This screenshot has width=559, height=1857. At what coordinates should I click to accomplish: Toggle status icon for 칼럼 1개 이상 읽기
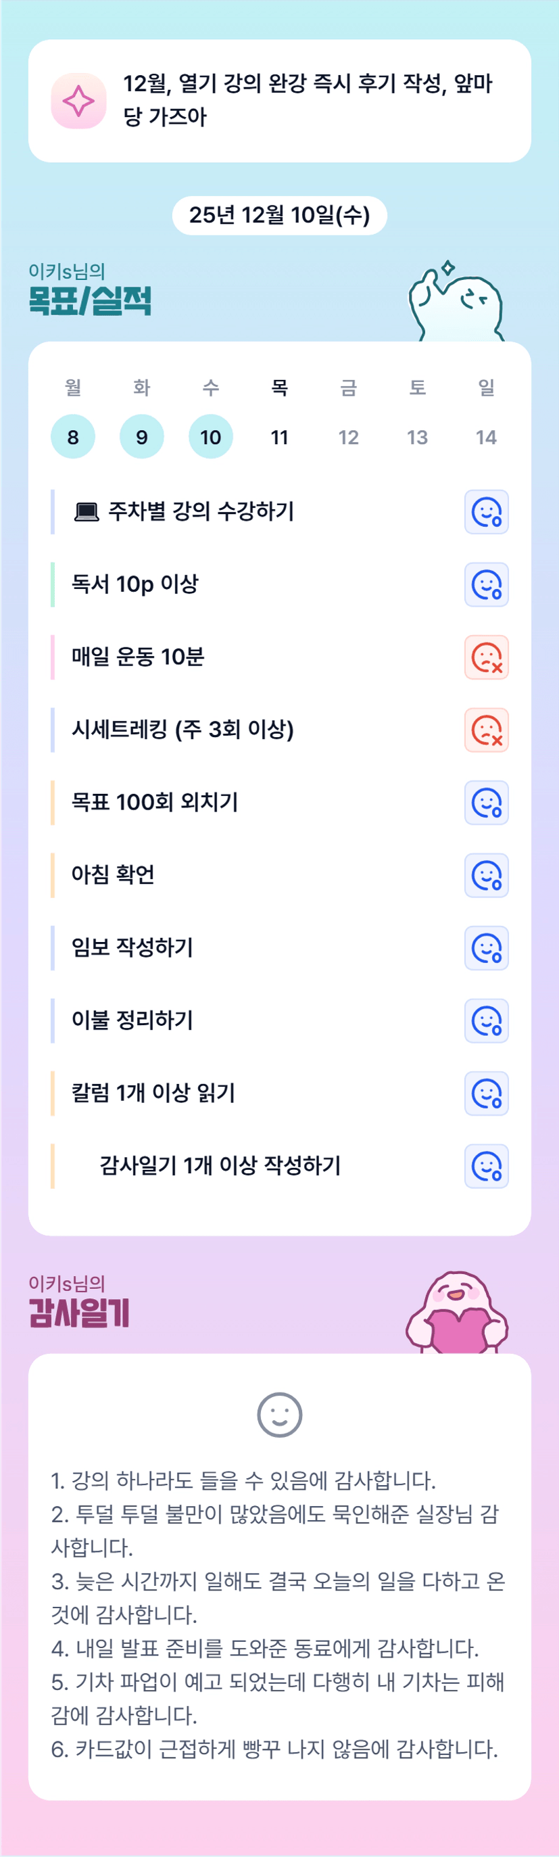tap(486, 1094)
